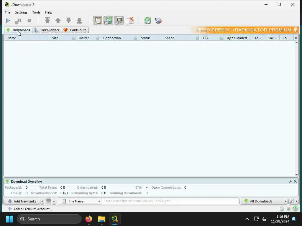The width and height of the screenshot is (302, 226).
Task: Click the file name search field
Action: [170, 201]
